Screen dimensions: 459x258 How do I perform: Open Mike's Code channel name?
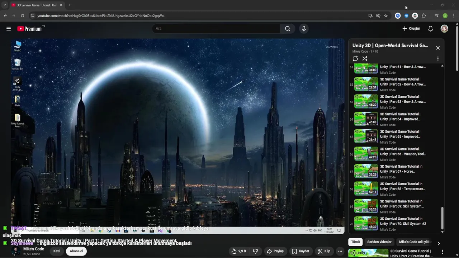pyautogui.click(x=34, y=249)
